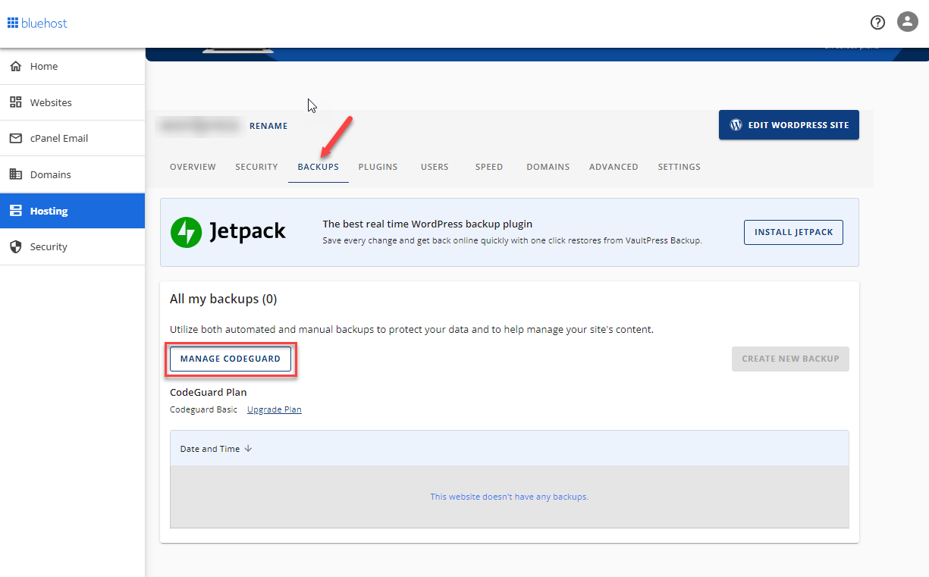Go to Home in sidebar

coord(72,66)
